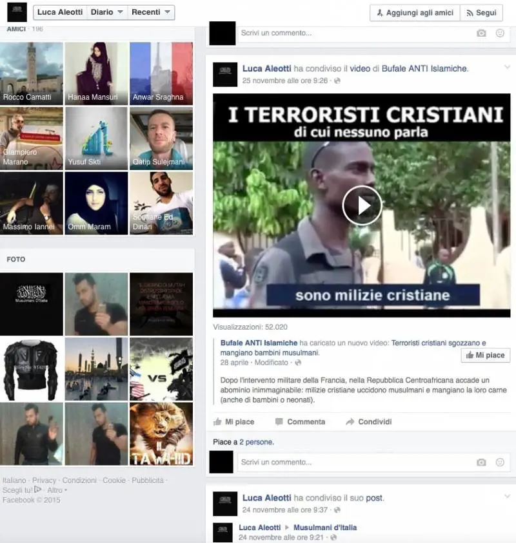Open Luca Aleotti link in the video post
516x543 pixels.
[x=266, y=68]
